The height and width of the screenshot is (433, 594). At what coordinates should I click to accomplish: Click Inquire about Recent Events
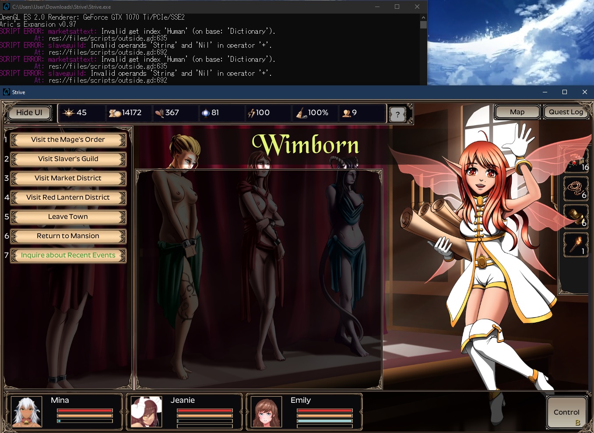[68, 255]
